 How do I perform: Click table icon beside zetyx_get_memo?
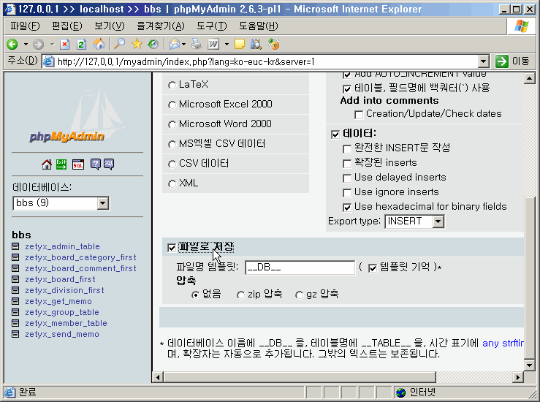pos(15,301)
